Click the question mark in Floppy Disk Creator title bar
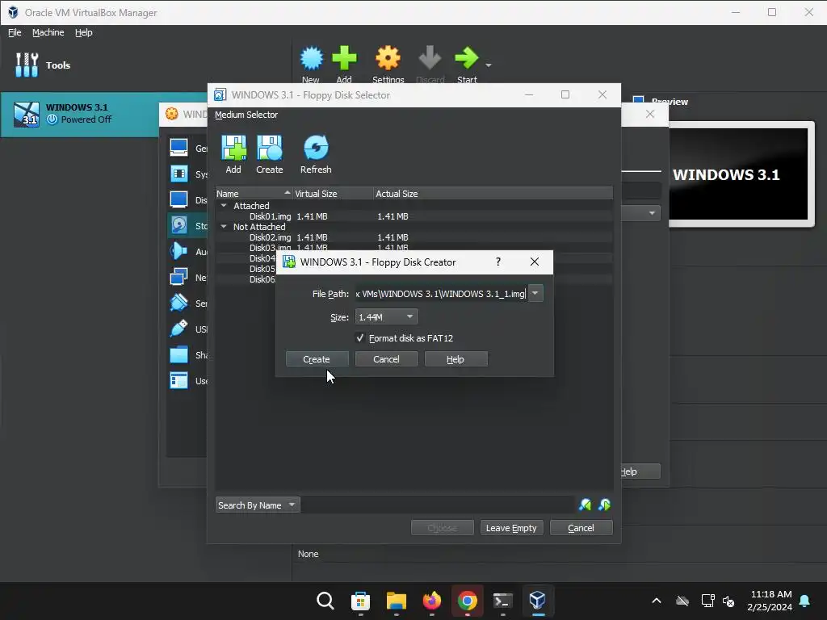The image size is (827, 620). coord(497,262)
